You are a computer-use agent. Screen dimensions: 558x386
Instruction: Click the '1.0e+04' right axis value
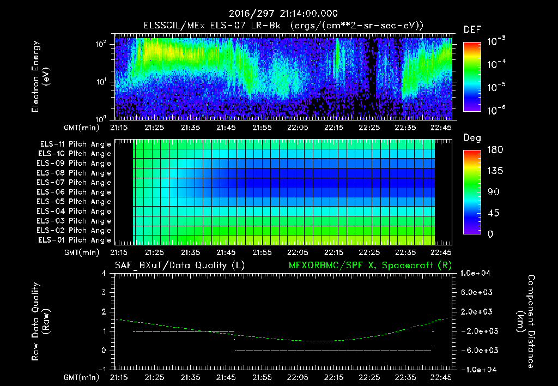(475, 273)
